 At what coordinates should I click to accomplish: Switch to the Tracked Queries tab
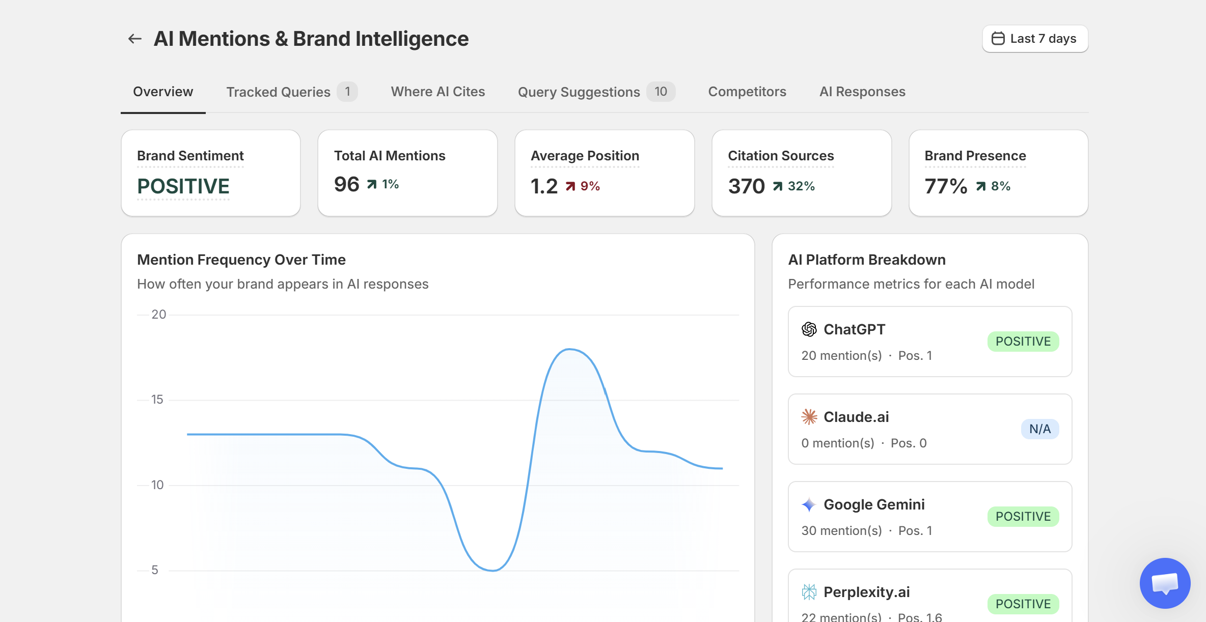point(292,92)
